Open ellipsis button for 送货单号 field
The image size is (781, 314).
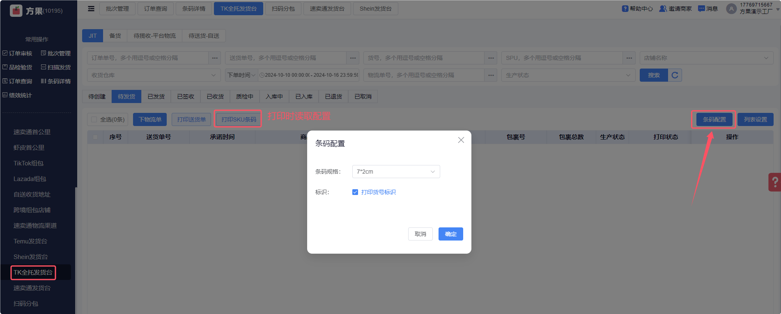point(353,58)
